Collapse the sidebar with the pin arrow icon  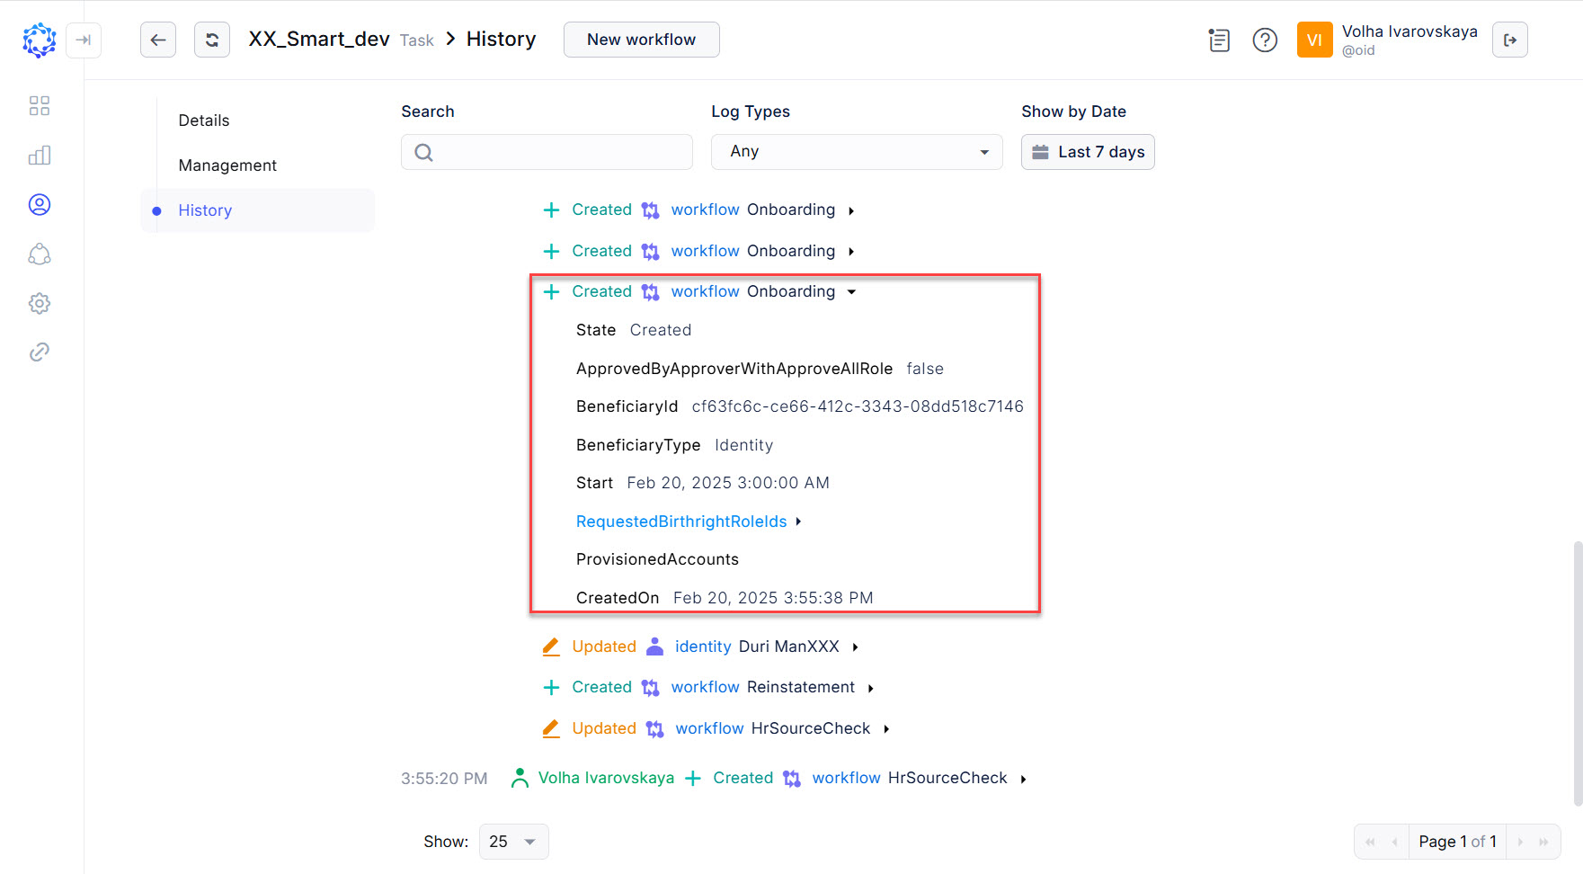coord(84,40)
